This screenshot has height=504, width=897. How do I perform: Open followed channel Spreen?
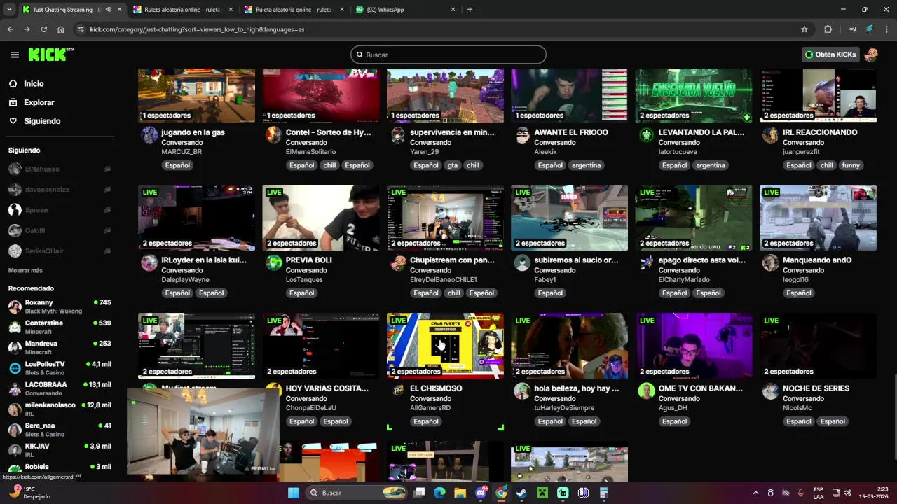[36, 210]
